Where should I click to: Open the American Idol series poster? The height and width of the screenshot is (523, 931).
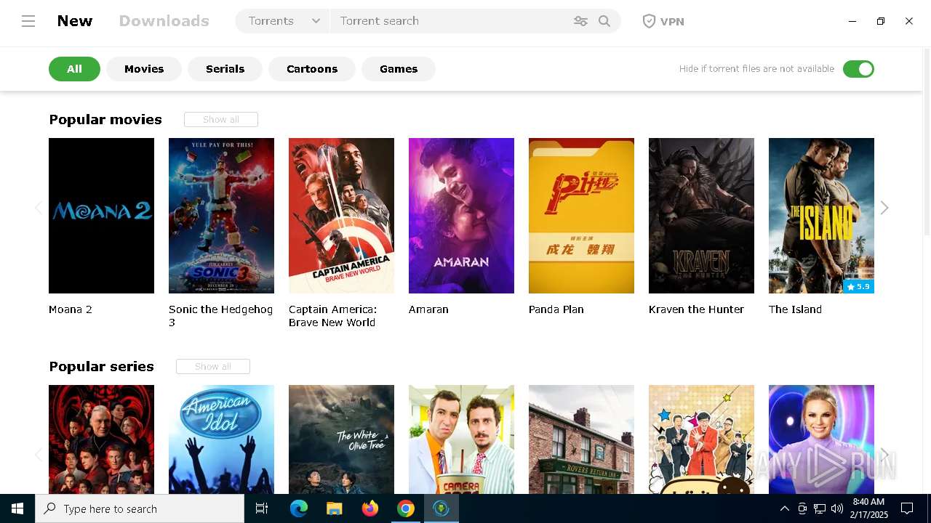click(221, 439)
